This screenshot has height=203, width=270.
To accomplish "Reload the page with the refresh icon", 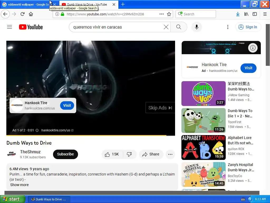I will tap(23, 14).
